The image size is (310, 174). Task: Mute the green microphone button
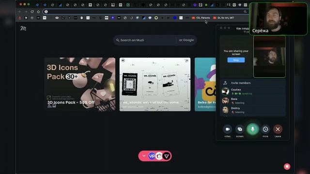[x=252, y=129]
